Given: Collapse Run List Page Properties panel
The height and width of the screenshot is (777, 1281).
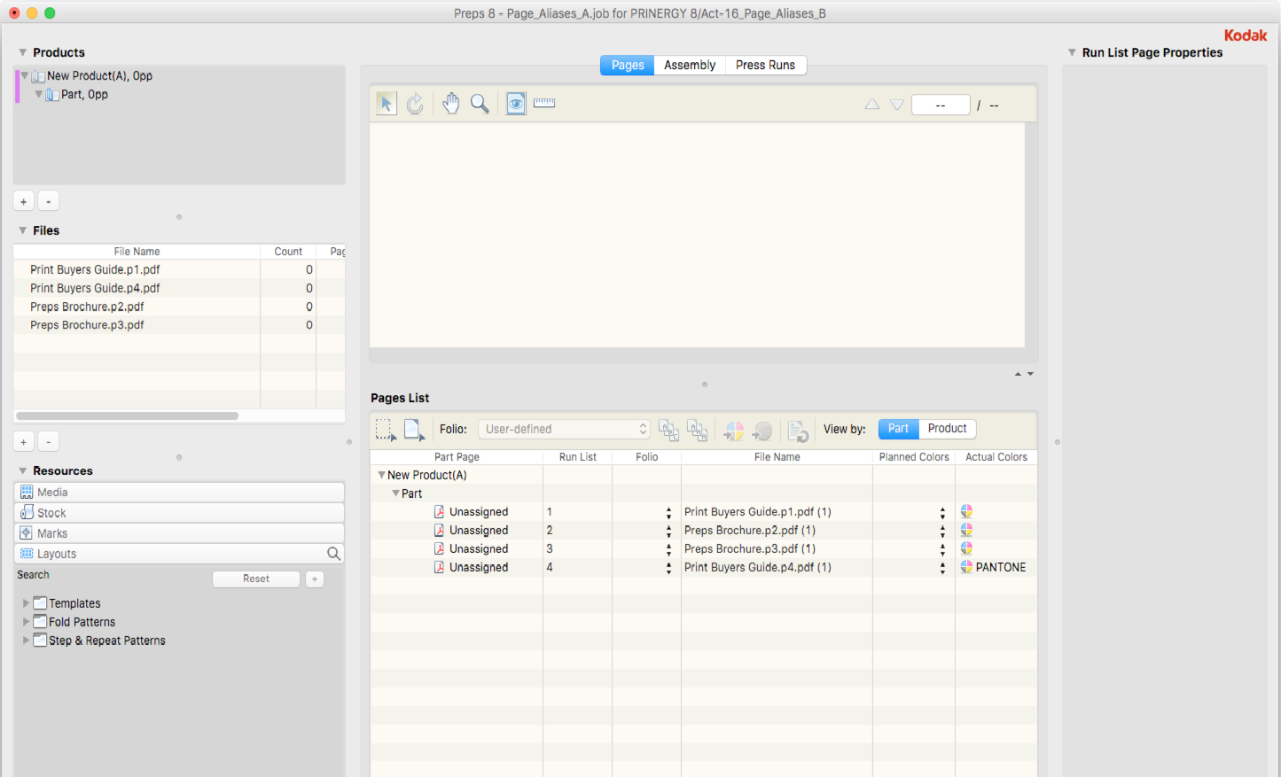Looking at the screenshot, I should 1072,53.
